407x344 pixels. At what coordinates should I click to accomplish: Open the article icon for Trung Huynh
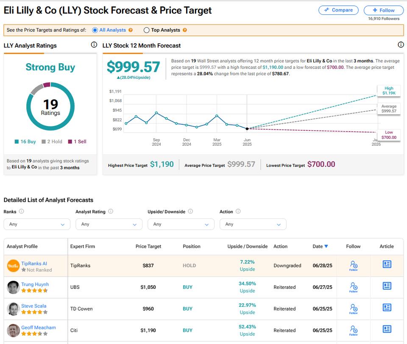click(387, 286)
